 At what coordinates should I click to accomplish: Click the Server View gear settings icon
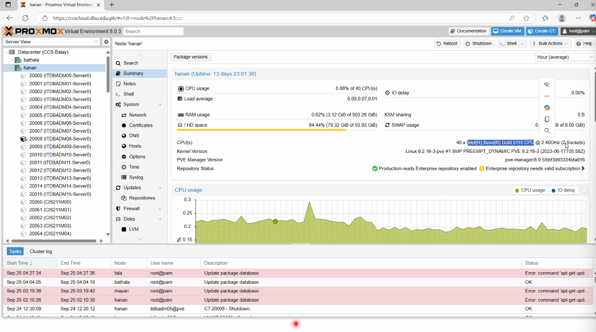(106, 42)
